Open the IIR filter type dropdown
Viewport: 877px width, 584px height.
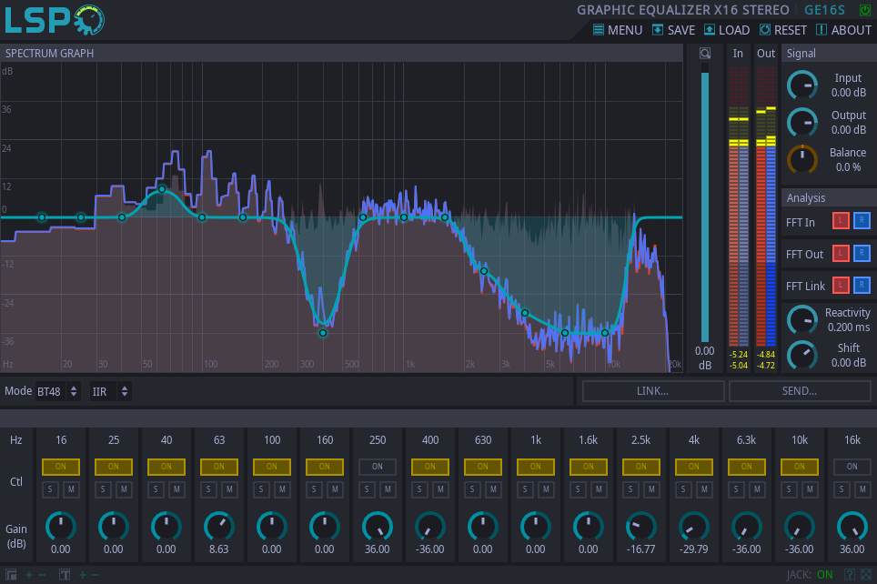111,391
